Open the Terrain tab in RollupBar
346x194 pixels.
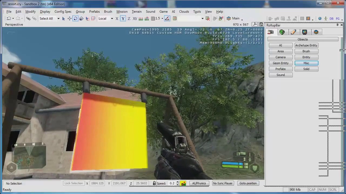[282, 32]
